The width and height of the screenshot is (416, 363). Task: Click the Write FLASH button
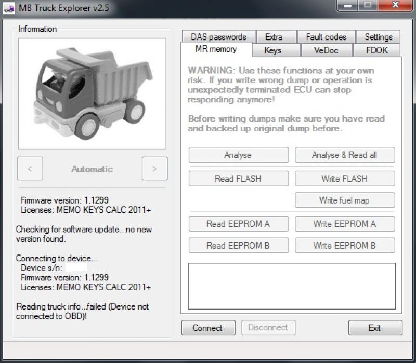(x=345, y=179)
